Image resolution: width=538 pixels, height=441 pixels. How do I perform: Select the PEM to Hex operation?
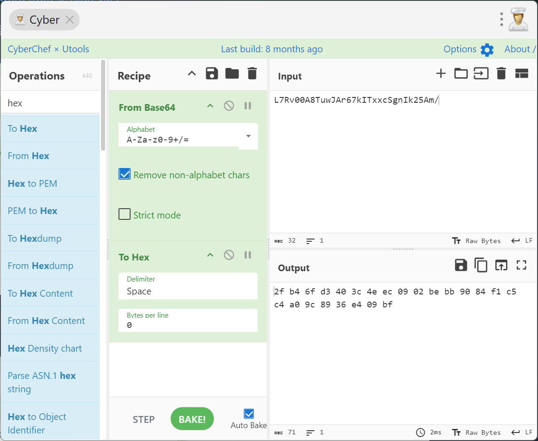(50, 211)
